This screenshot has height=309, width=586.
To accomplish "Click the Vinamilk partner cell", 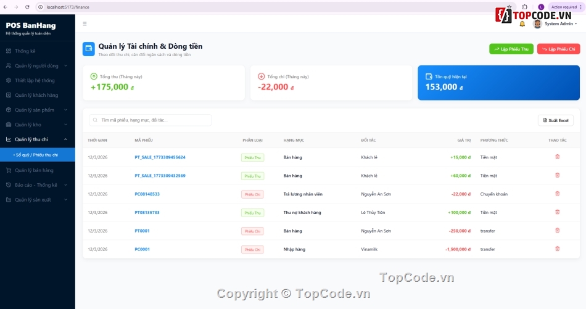I will point(369,249).
